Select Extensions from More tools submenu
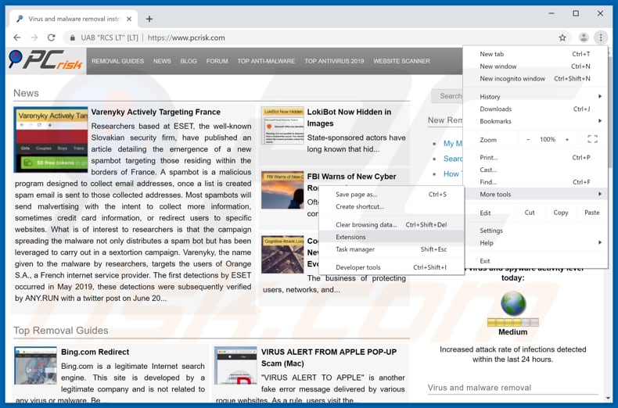 click(x=350, y=237)
